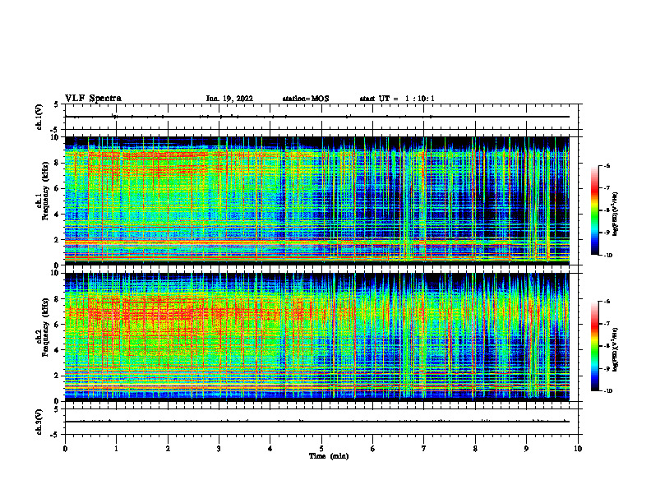Click the "-6" label on ch.2 colorbar

607,302
